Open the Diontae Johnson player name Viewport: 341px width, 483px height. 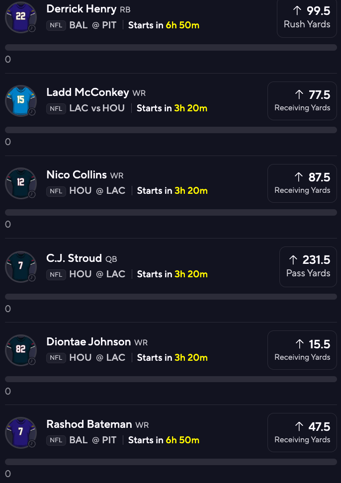[x=88, y=341]
